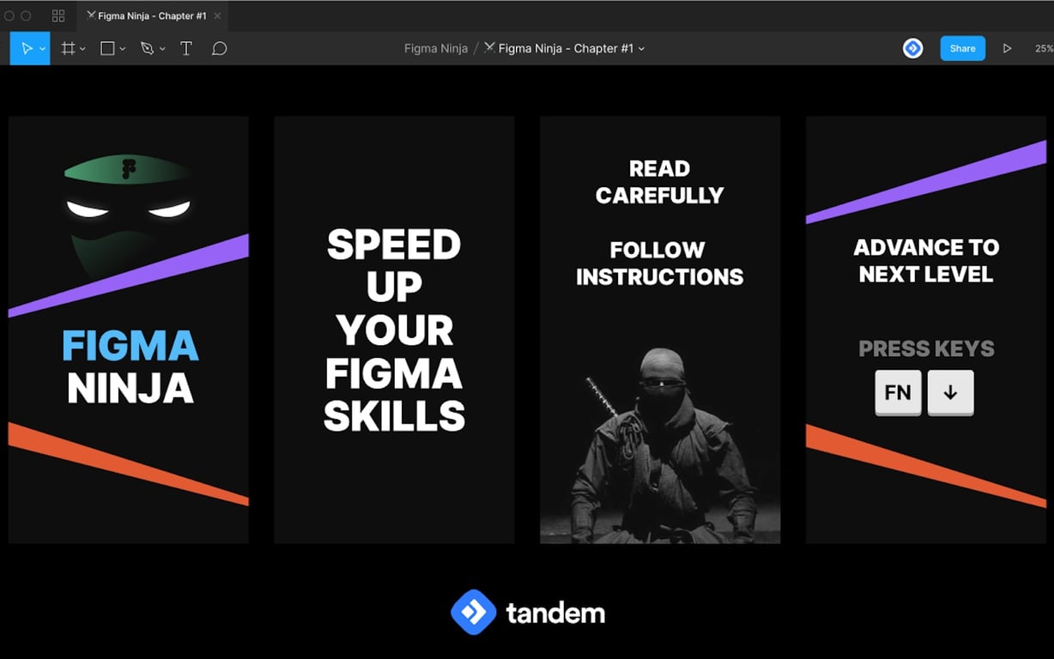The height and width of the screenshot is (659, 1054).
Task: Select the PRESS KEYS gray text
Action: click(x=926, y=349)
